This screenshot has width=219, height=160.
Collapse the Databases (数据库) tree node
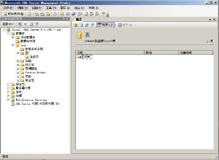pyautogui.click(x=8, y=34)
